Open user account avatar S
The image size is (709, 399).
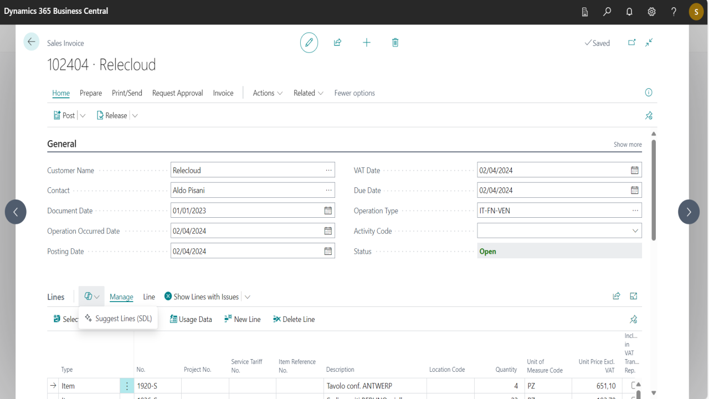pyautogui.click(x=696, y=12)
